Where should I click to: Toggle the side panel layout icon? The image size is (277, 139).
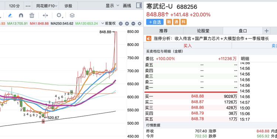(139, 6)
